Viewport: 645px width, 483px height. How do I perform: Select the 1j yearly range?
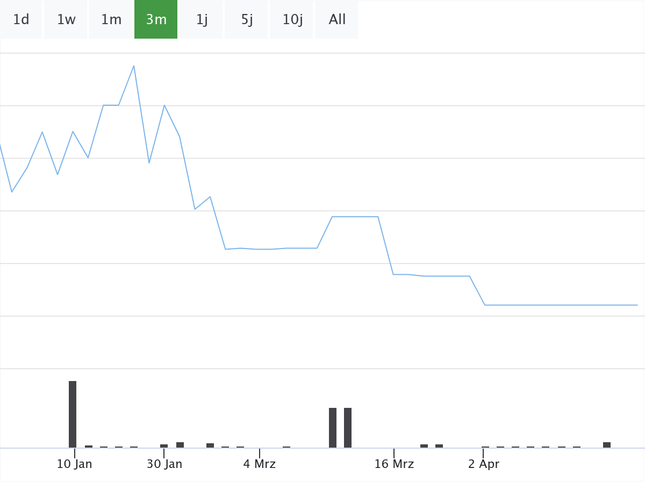[x=202, y=20]
